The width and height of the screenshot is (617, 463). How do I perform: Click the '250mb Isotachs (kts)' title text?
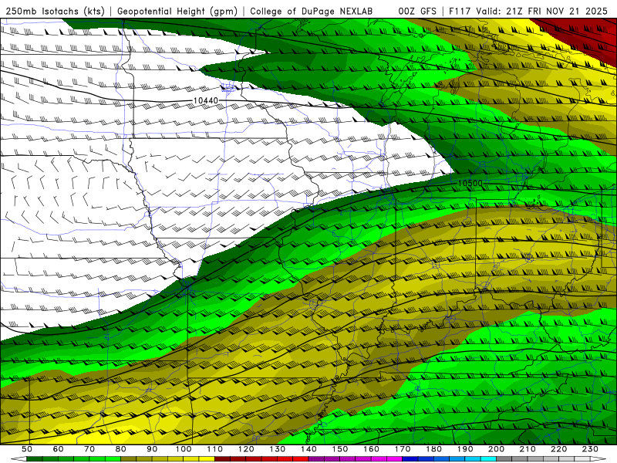(x=55, y=11)
